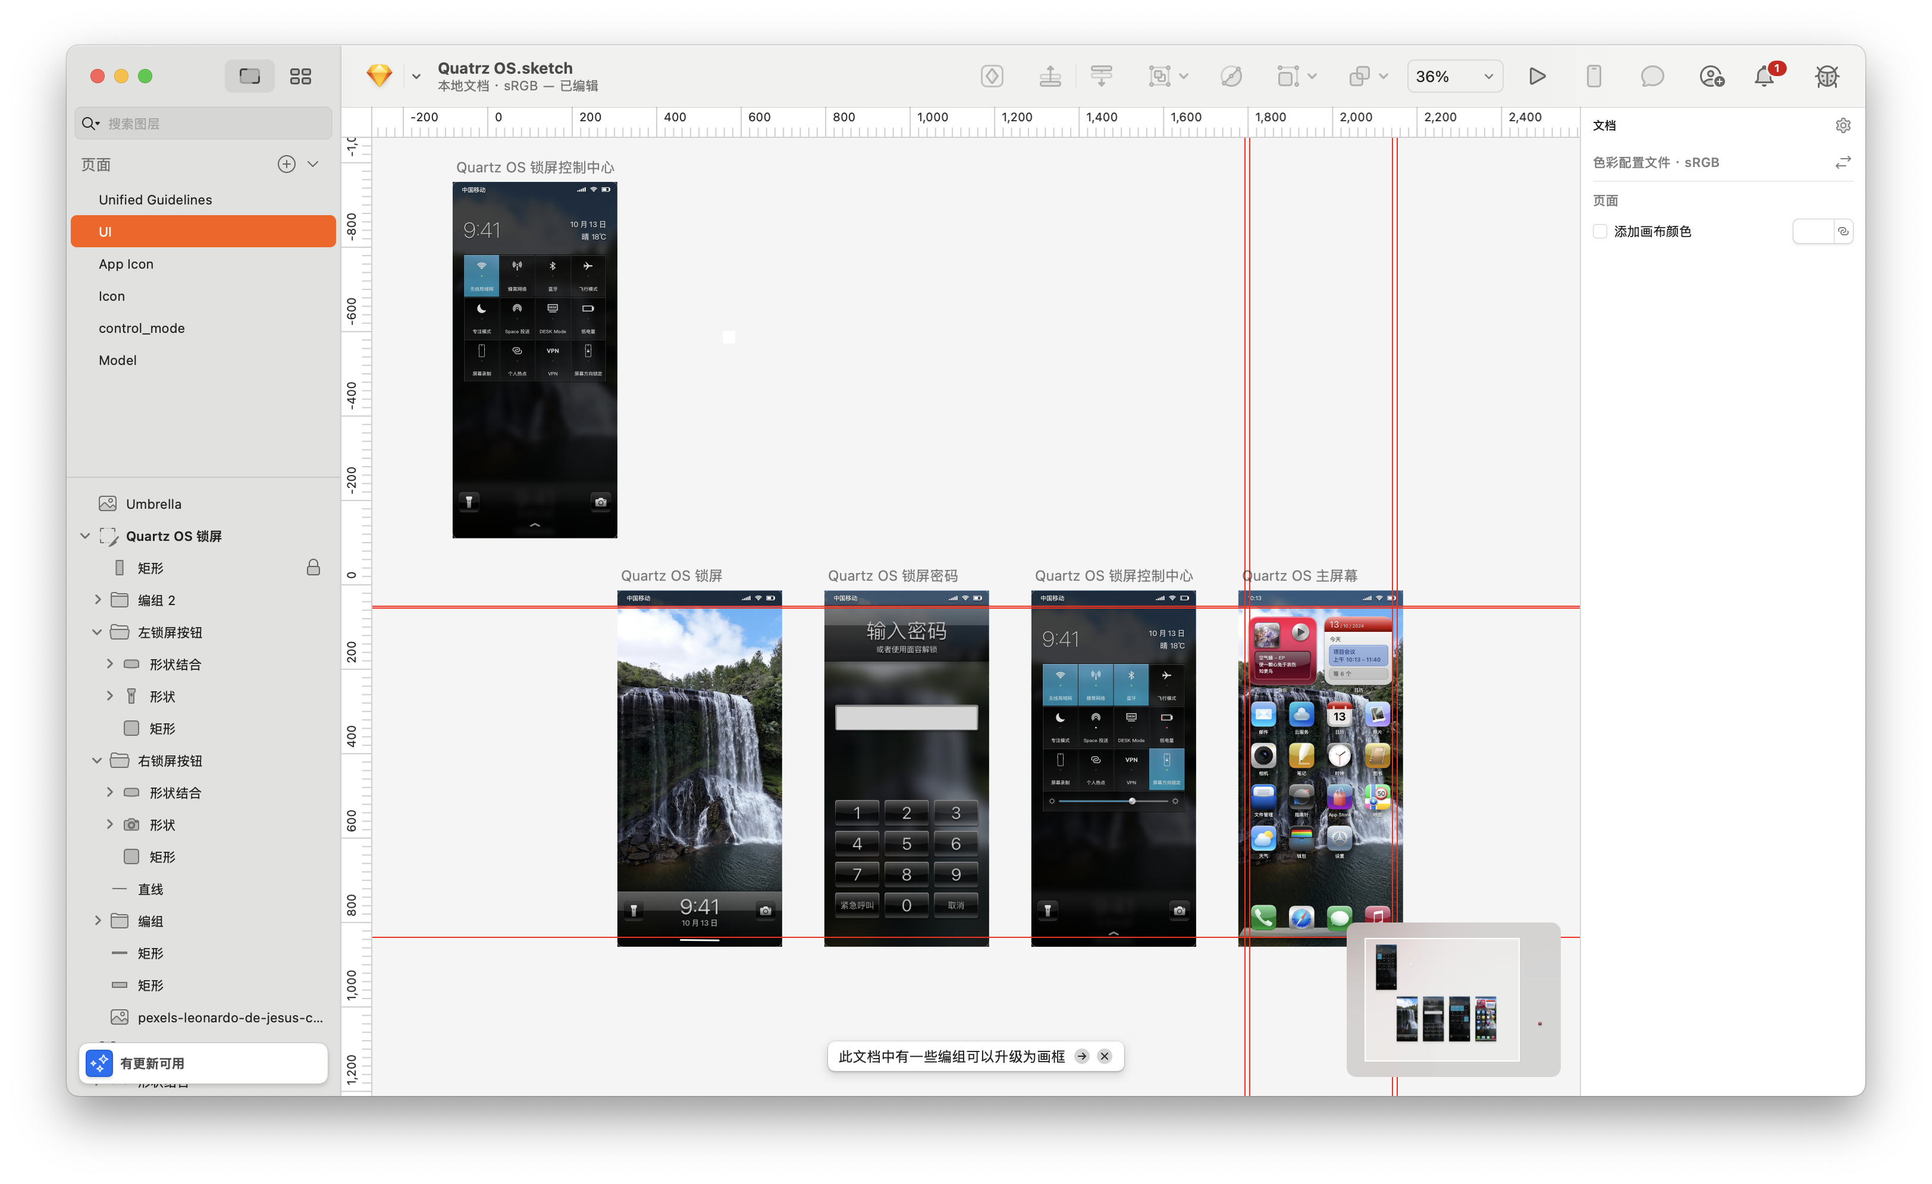Screen dimensions: 1932x1184
Task: Click the create symbol icon
Action: [x=992, y=76]
